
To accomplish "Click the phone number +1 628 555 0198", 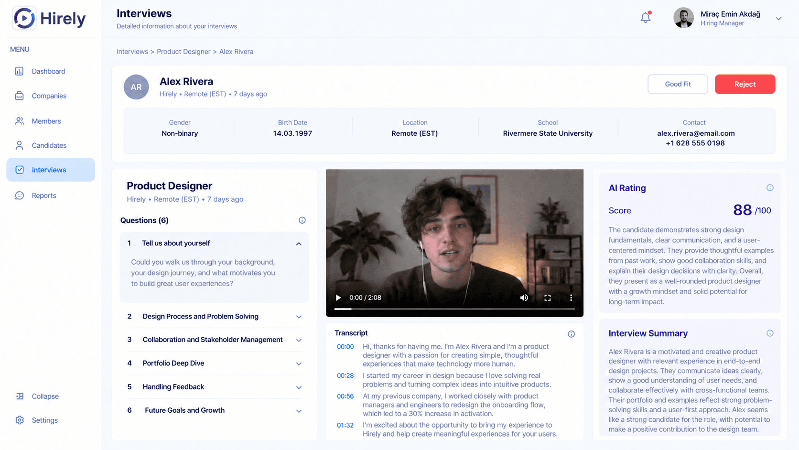I will [x=695, y=143].
